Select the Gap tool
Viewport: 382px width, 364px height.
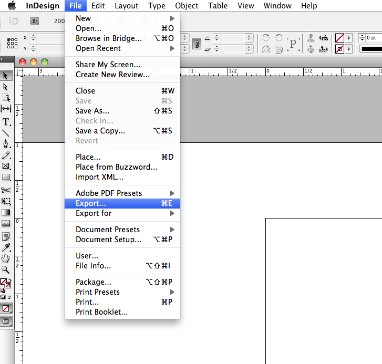[x=6, y=108]
